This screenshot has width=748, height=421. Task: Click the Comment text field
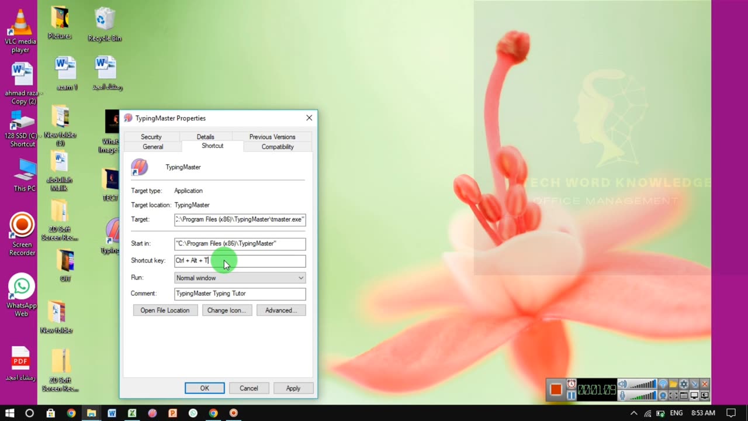(x=240, y=294)
